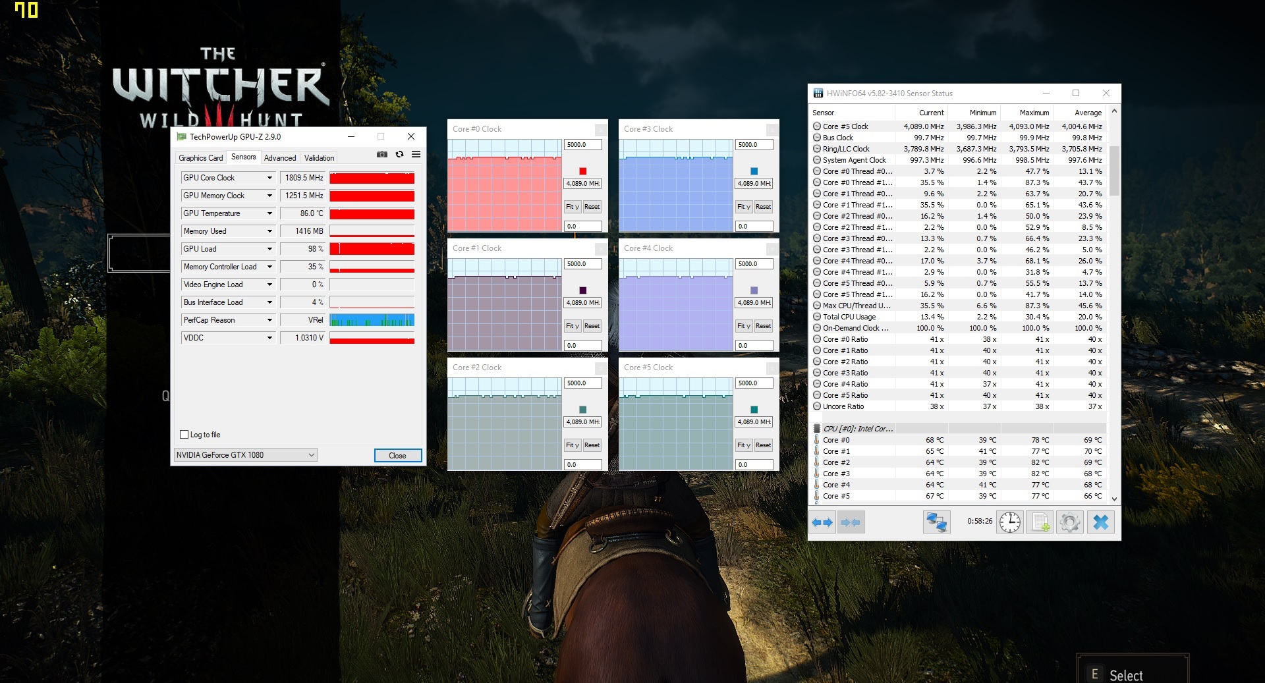Click scroll-down arrow in HWiNFO sensor list
Image resolution: width=1265 pixels, height=683 pixels.
pos(1114,499)
